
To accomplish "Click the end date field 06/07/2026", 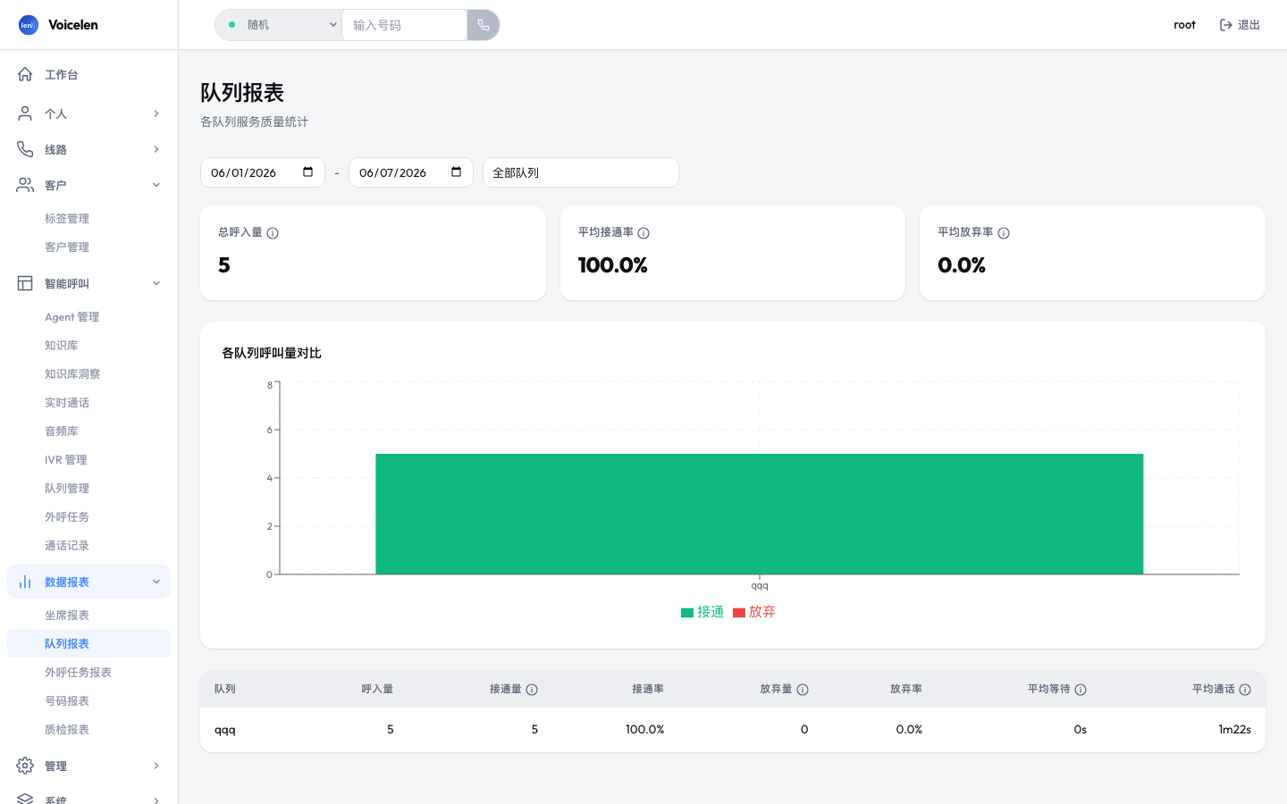I will tap(411, 172).
